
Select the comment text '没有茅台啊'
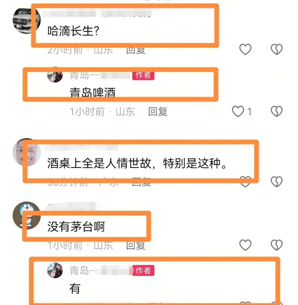click(x=76, y=227)
